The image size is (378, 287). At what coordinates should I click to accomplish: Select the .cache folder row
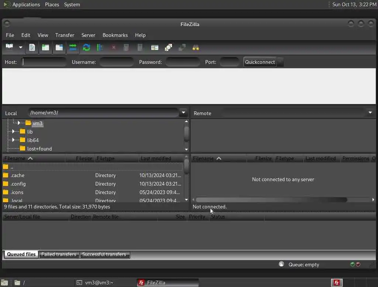(x=93, y=175)
